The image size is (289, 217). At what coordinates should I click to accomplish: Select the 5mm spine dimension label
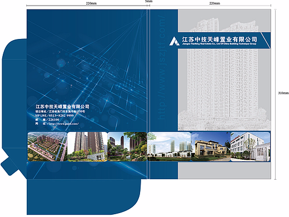tap(148, 1)
